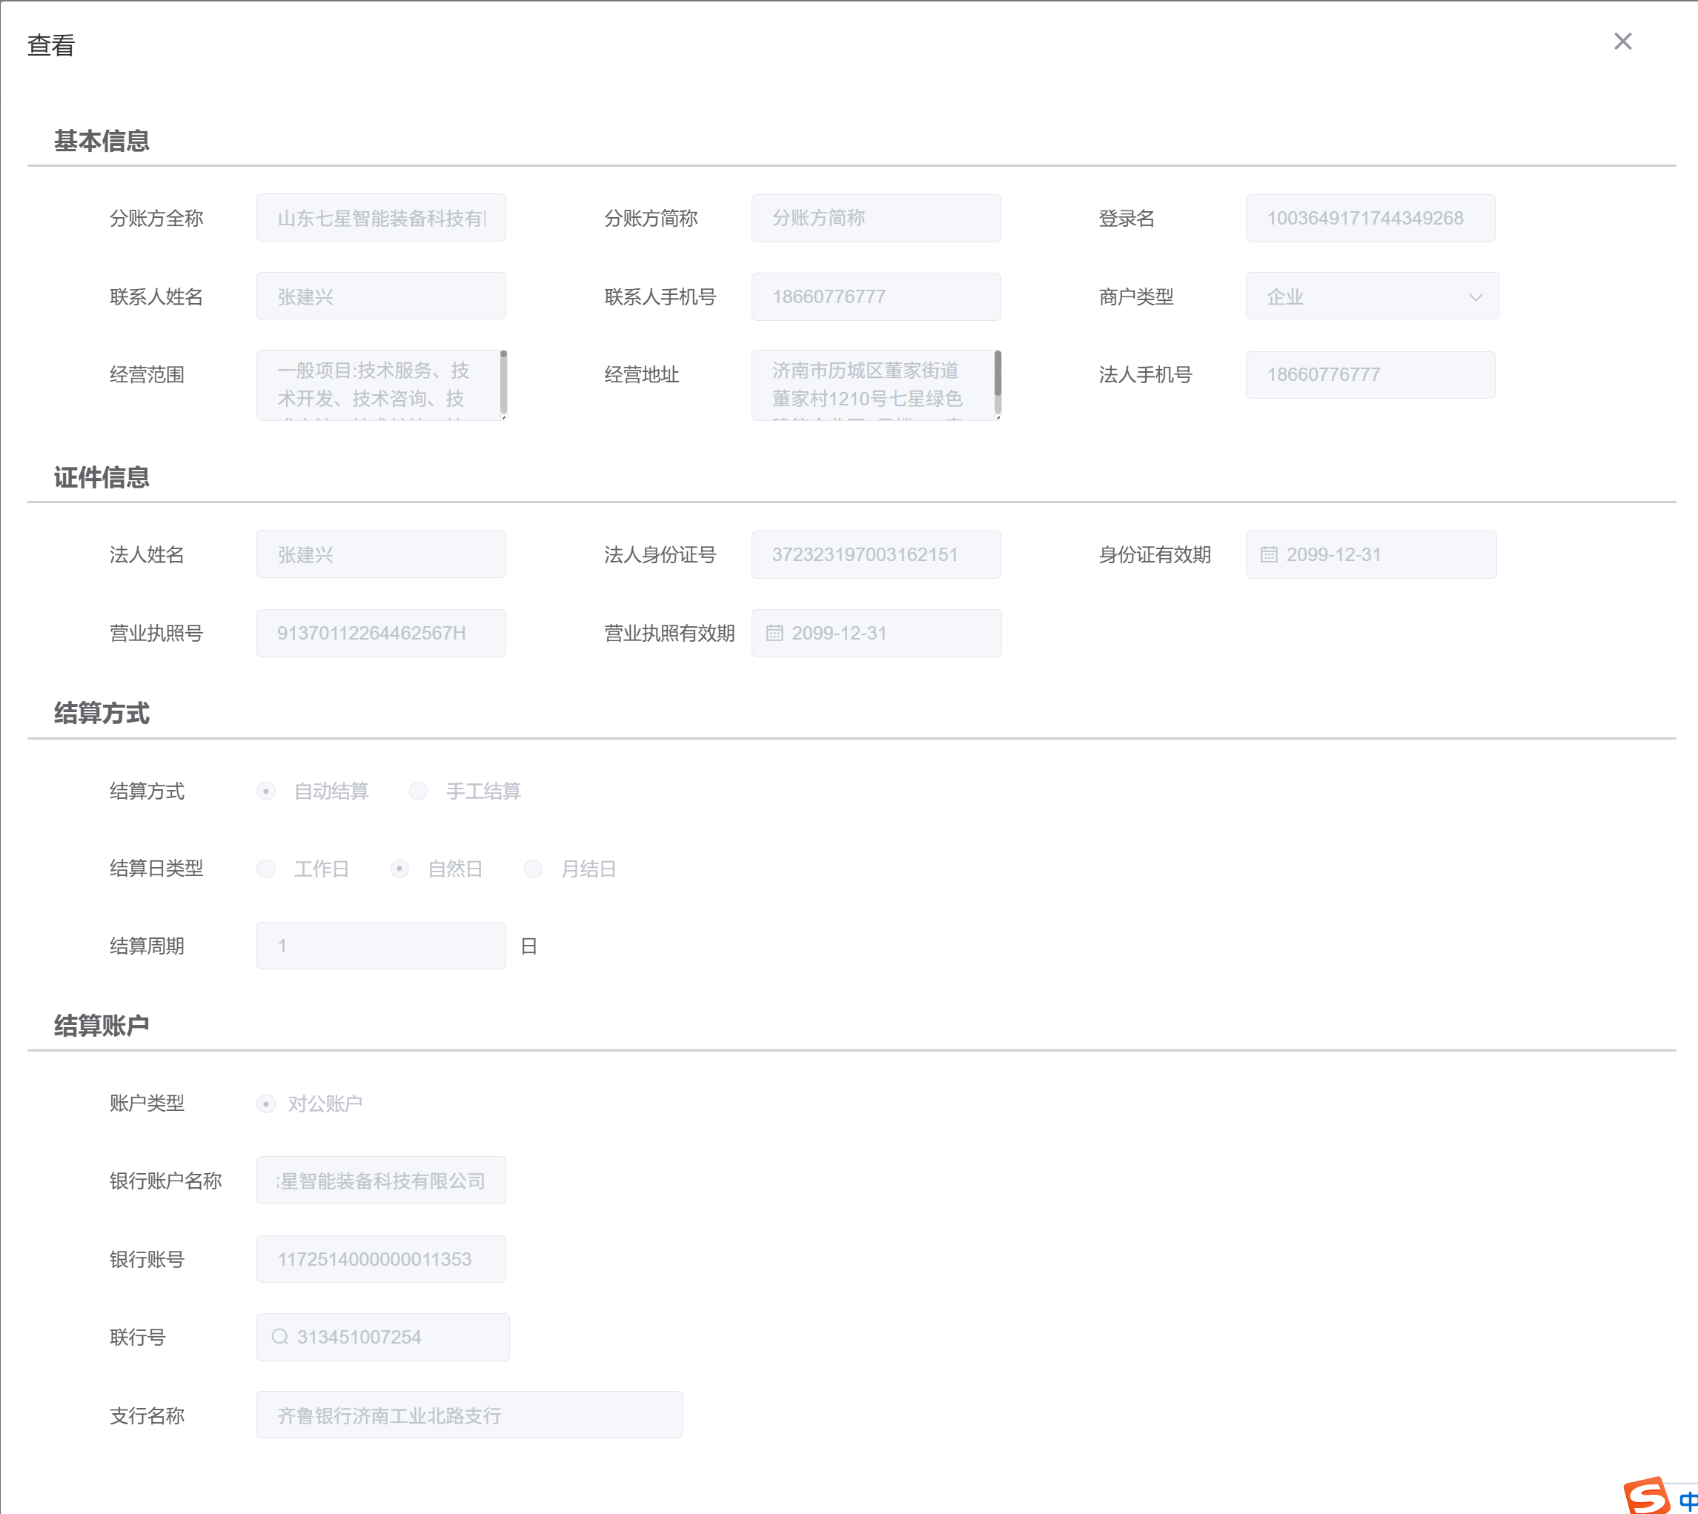Choose 工作日 settlement day type
The image size is (1698, 1514).
(x=266, y=869)
